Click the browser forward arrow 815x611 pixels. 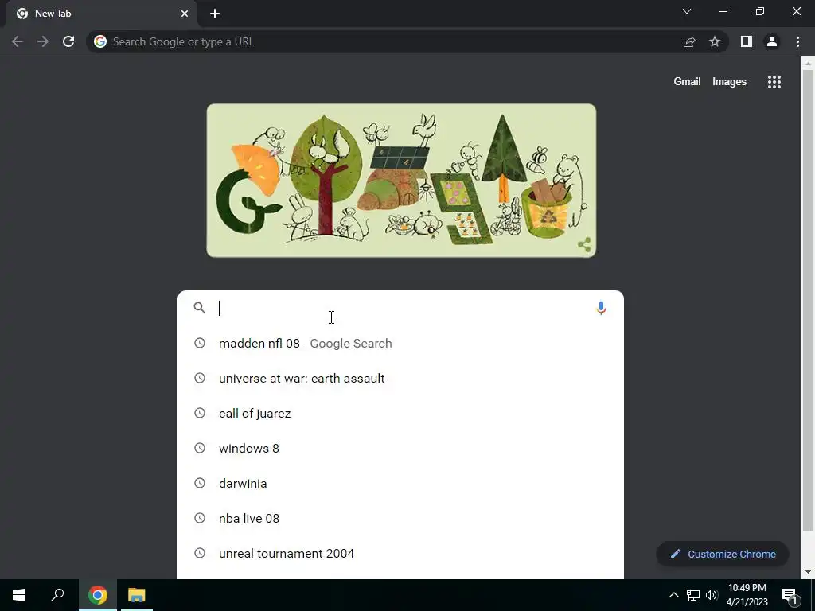[43, 41]
